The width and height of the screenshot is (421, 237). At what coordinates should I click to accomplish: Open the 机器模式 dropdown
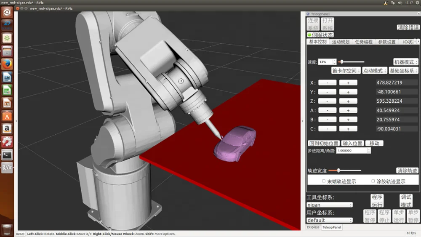click(406, 62)
